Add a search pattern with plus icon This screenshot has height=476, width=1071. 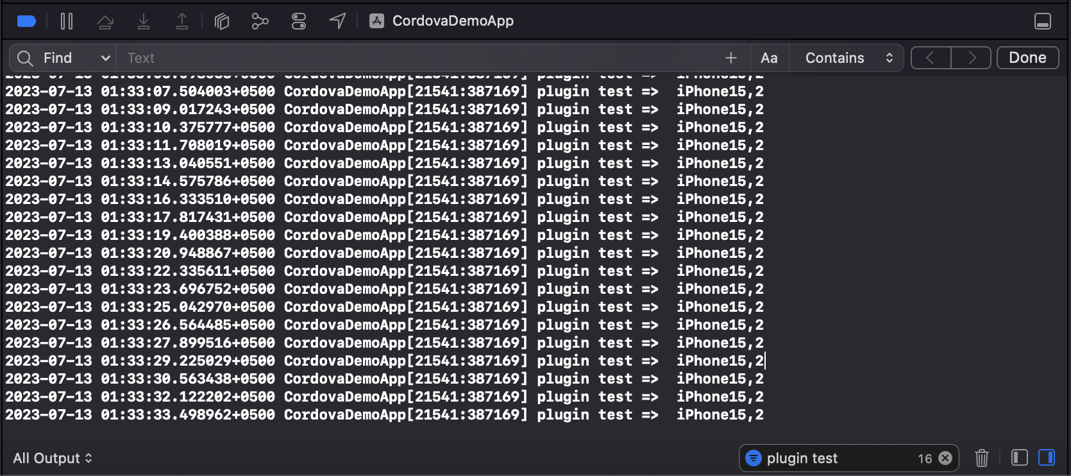point(730,58)
